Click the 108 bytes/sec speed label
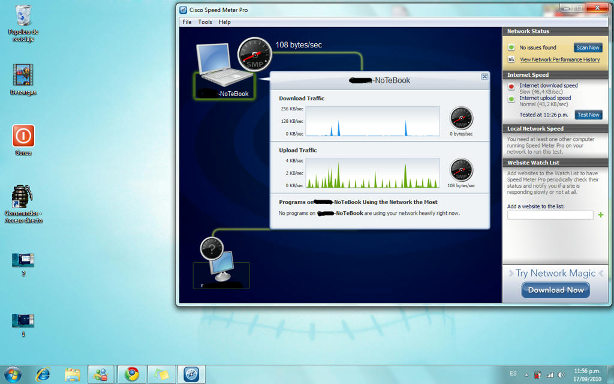Viewport: 614px width, 384px height. pyautogui.click(x=299, y=44)
